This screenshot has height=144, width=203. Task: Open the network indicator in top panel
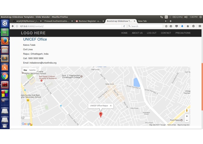tap(162, 17)
